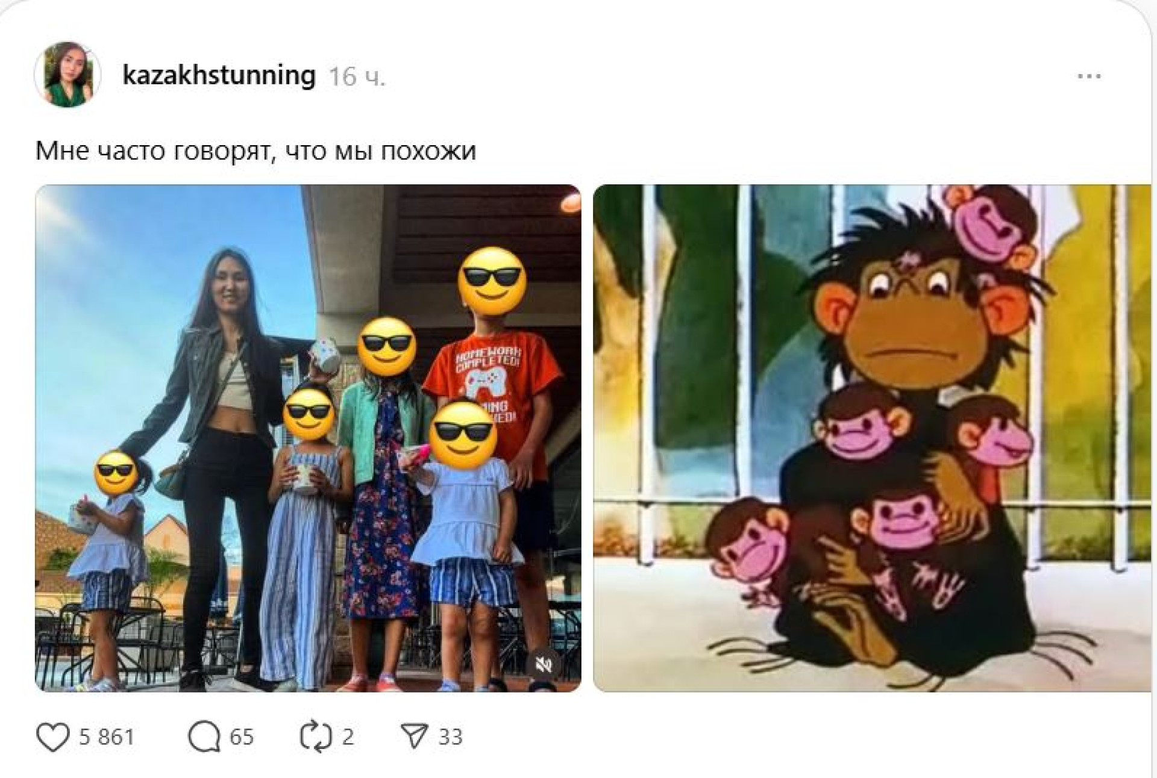Select the post text about looking alike
Image resolution: width=1157 pixels, height=778 pixels.
(x=256, y=151)
